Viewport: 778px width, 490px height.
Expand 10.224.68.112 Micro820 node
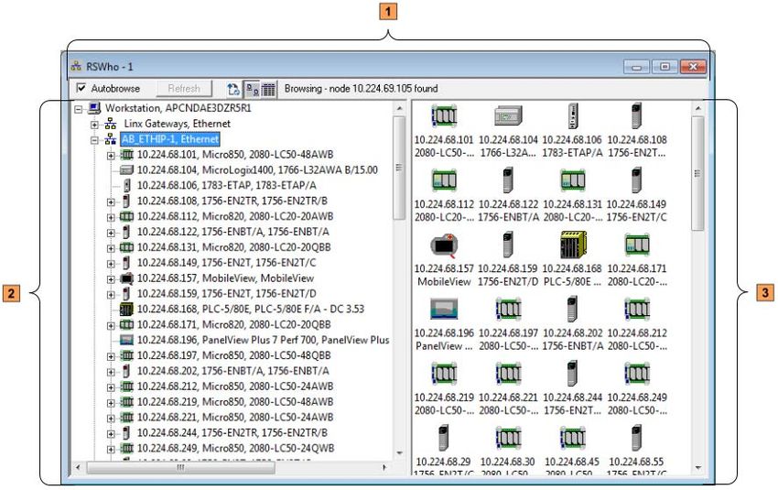(x=111, y=217)
